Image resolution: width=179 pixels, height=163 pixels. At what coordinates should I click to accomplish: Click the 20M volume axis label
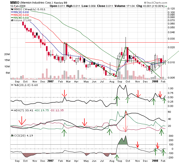(x=7, y=54)
